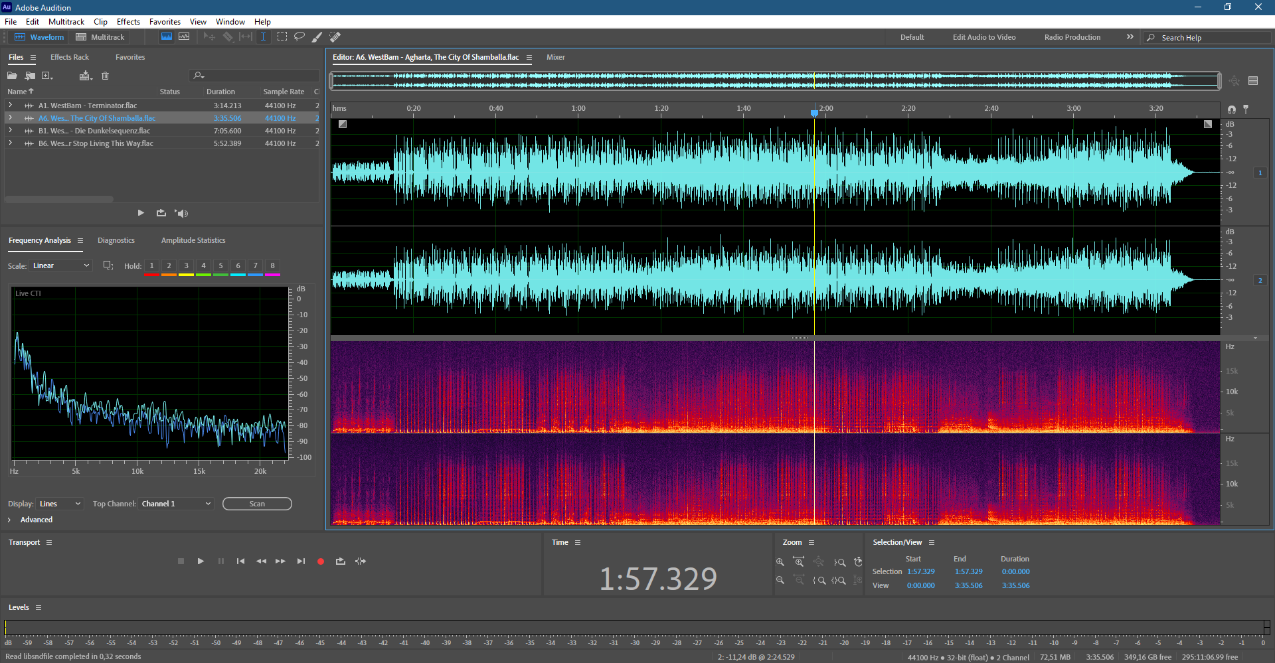Screen dimensions: 1275x663
Task: Open the Frequency Analysis panel menu
Action: click(x=80, y=240)
